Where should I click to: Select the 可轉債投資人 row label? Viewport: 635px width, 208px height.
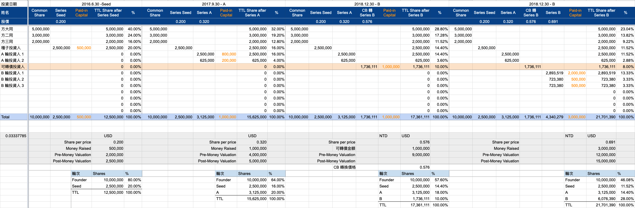point(14,67)
